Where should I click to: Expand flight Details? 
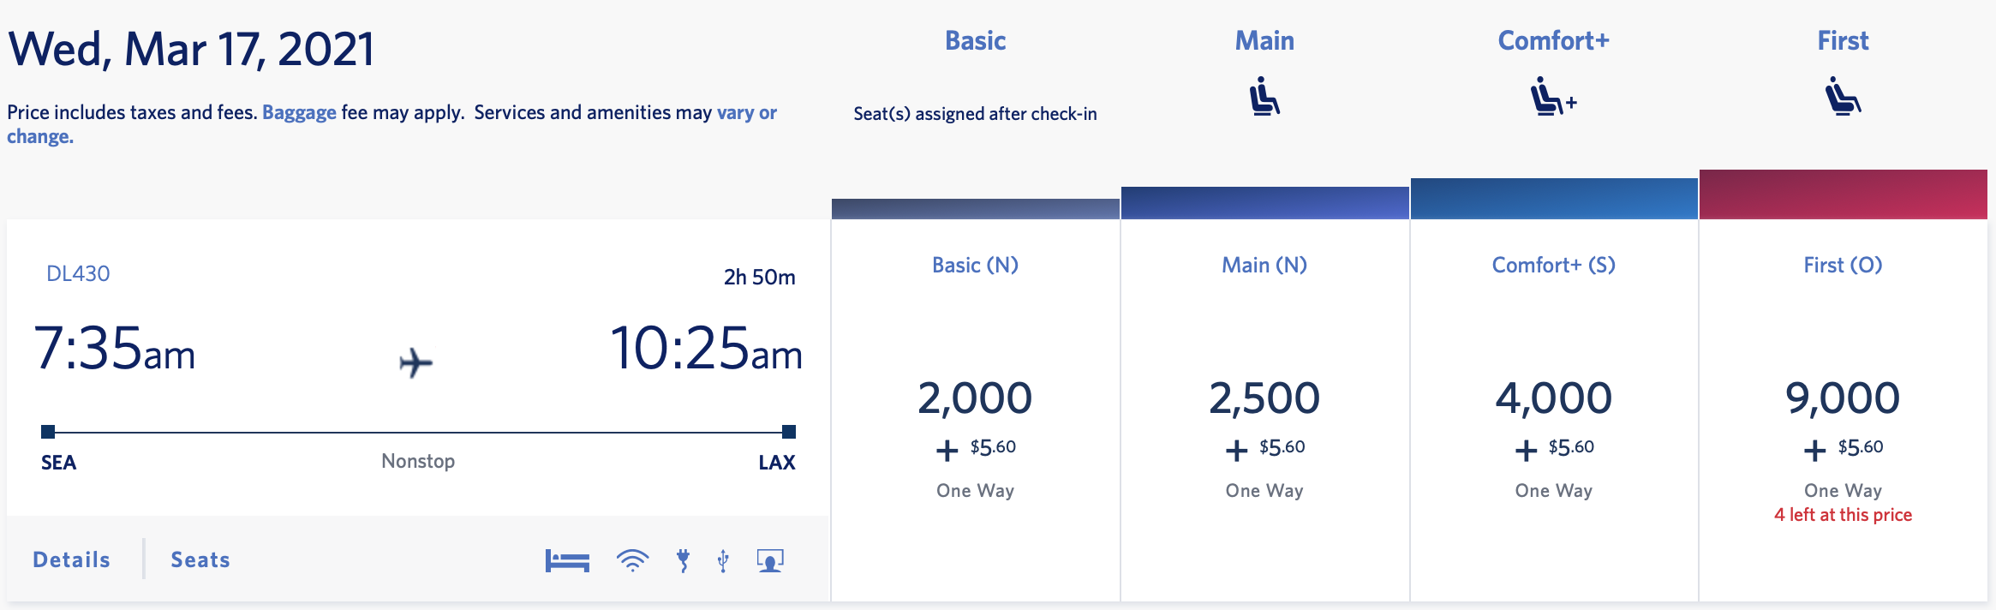(x=71, y=559)
